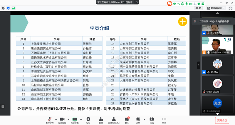Start recording with 录制 icon
Viewport: 235px width, 125px height.
tap(138, 119)
